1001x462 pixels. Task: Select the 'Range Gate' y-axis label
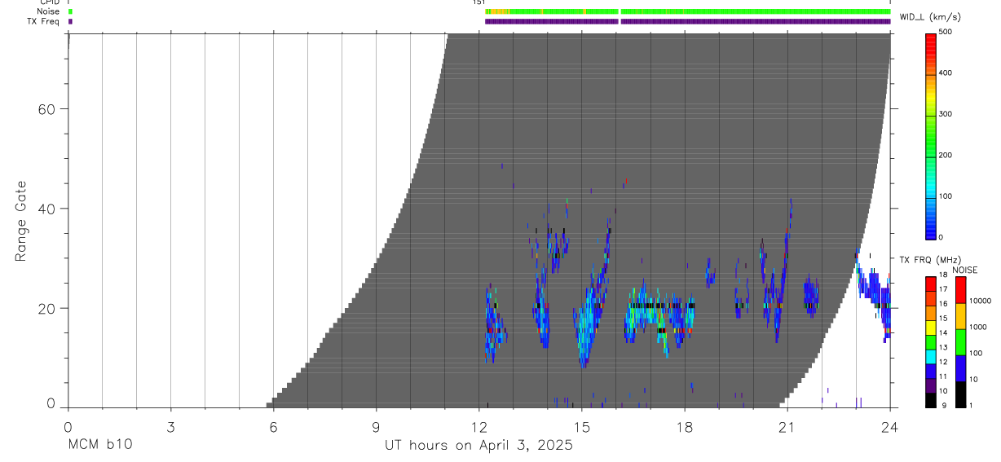[20, 221]
